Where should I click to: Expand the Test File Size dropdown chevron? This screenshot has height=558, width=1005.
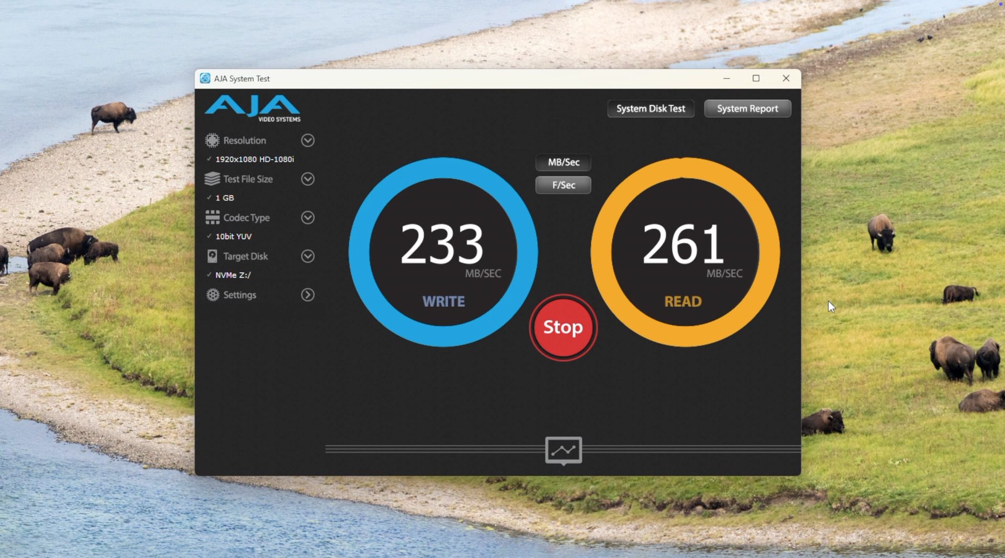click(x=308, y=179)
